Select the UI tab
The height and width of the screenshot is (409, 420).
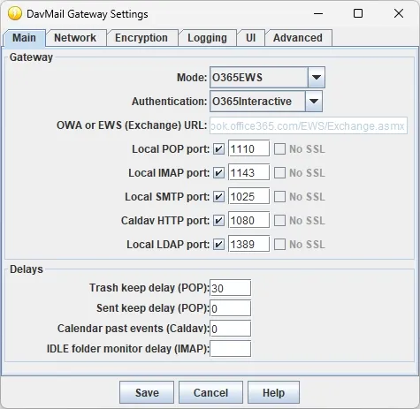coord(250,38)
